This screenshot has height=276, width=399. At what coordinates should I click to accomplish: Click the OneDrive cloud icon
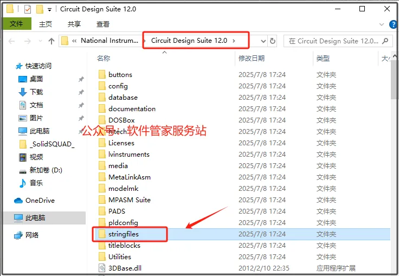click(18, 201)
